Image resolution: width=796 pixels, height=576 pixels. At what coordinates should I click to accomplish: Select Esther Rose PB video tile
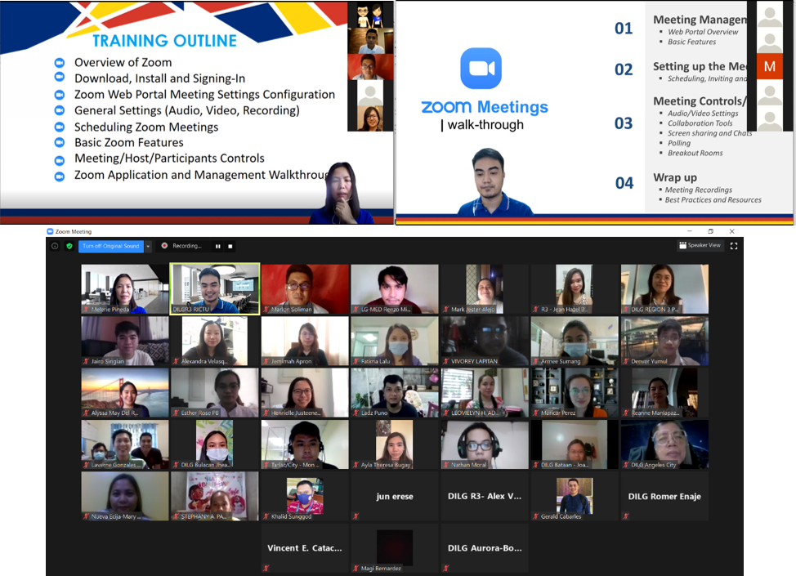215,393
